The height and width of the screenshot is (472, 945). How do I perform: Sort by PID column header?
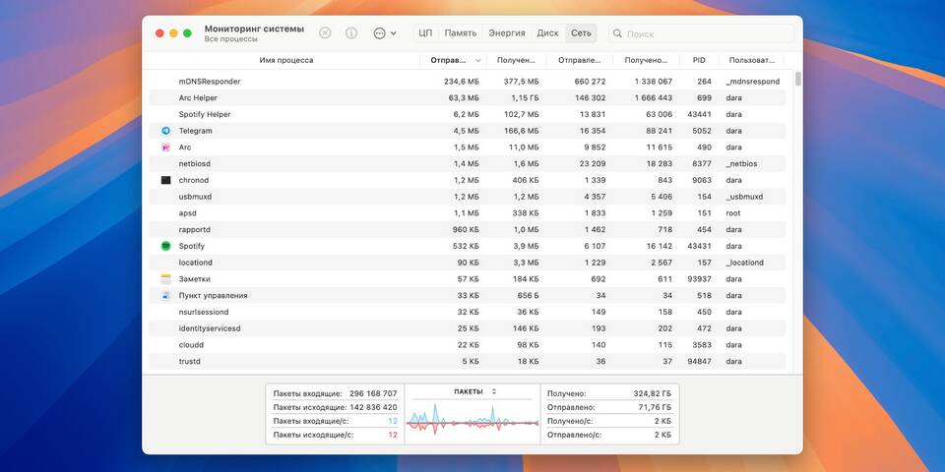coord(699,60)
